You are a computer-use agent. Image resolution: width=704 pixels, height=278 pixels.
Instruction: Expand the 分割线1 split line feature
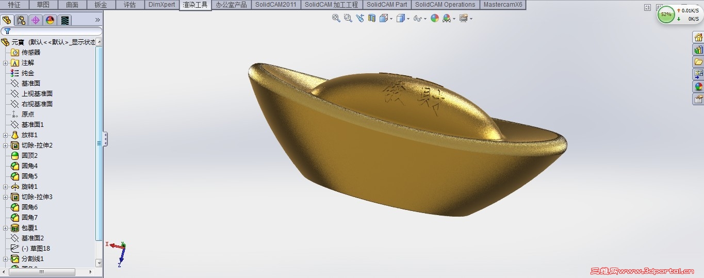click(5, 259)
